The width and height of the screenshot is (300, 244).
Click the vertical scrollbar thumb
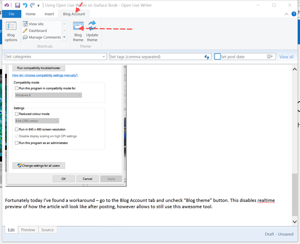coord(295,195)
